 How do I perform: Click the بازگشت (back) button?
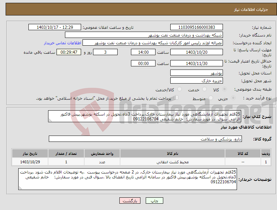pyautogui.click(x=130, y=201)
